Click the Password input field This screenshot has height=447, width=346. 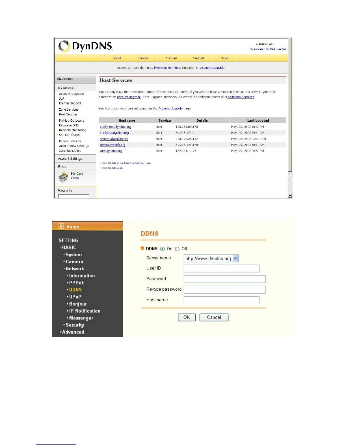coord(225,279)
